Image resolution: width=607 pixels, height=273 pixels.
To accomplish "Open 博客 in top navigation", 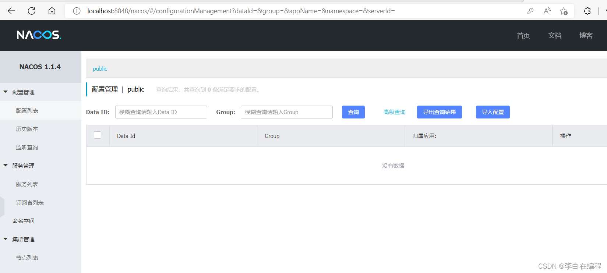I will pos(586,35).
